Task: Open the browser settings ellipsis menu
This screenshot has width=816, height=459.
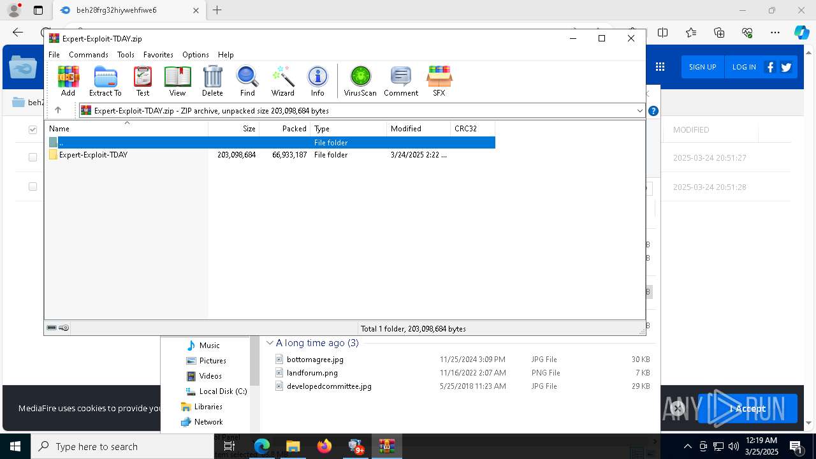Action: pyautogui.click(x=775, y=33)
